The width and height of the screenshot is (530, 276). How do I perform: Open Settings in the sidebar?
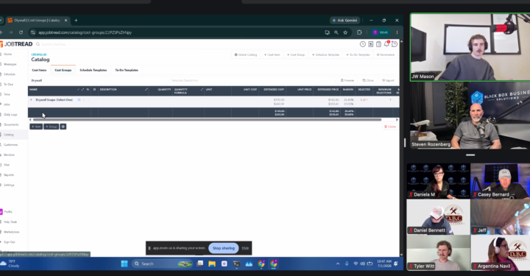click(x=9, y=185)
